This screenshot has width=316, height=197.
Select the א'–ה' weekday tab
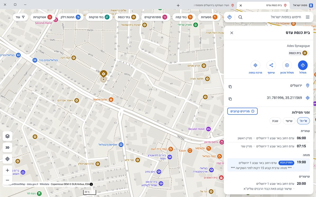click(x=303, y=121)
